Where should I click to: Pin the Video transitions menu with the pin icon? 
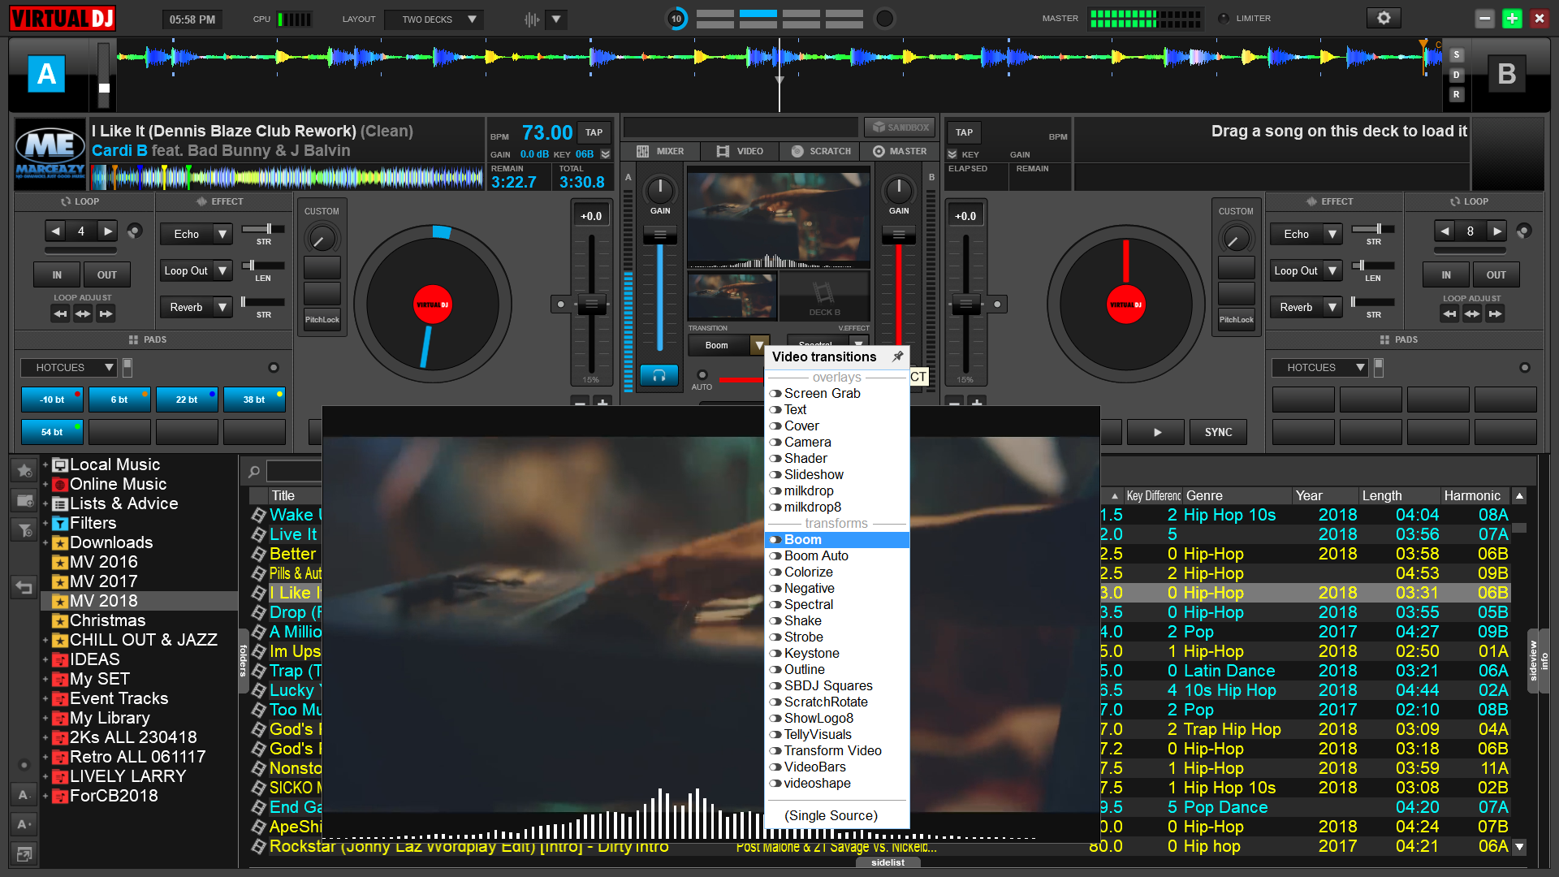(897, 356)
